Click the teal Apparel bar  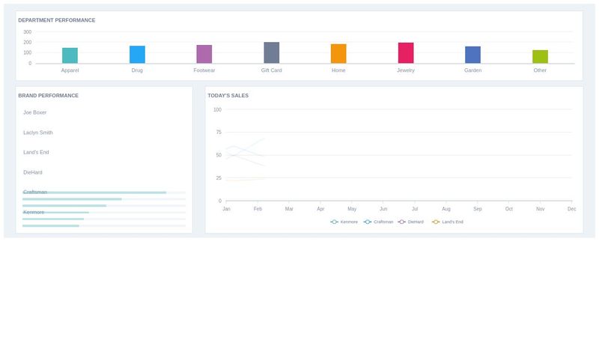70,55
